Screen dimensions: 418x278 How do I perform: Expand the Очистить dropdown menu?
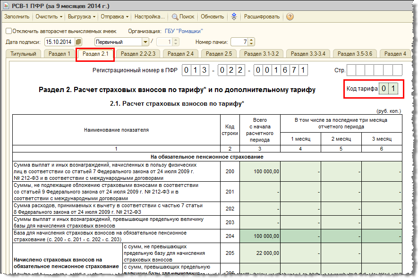(x=49, y=17)
